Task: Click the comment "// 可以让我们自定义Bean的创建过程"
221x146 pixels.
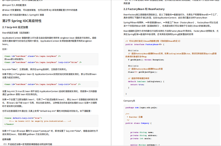Action: point(153,41)
